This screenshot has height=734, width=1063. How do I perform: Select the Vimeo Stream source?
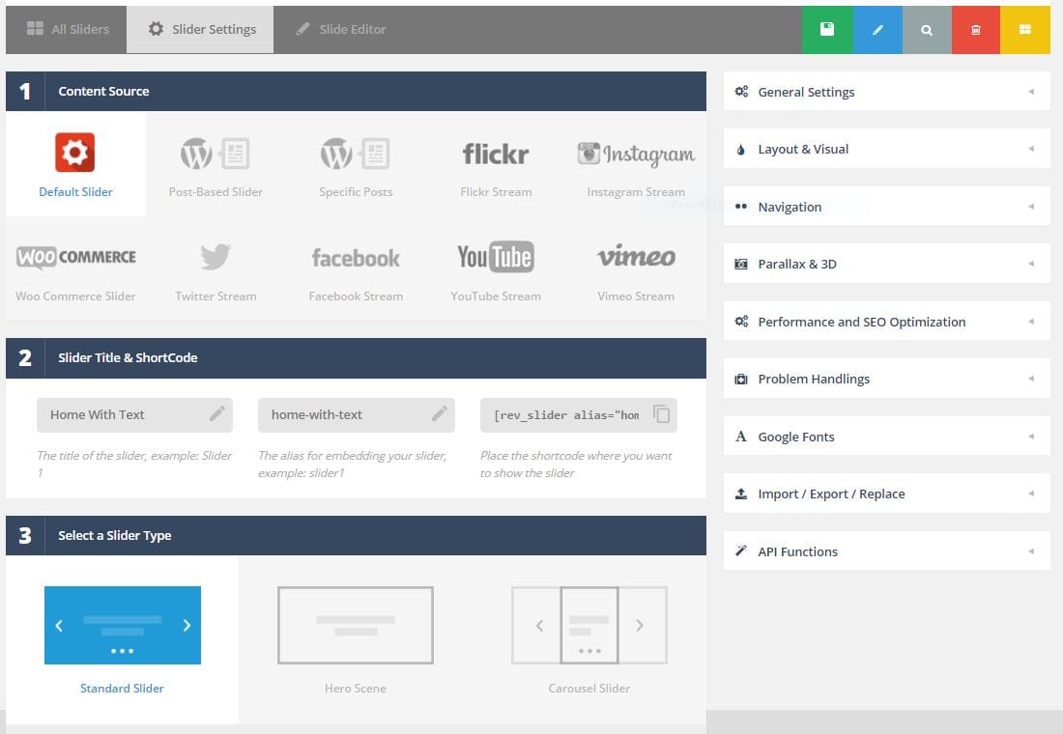[635, 269]
